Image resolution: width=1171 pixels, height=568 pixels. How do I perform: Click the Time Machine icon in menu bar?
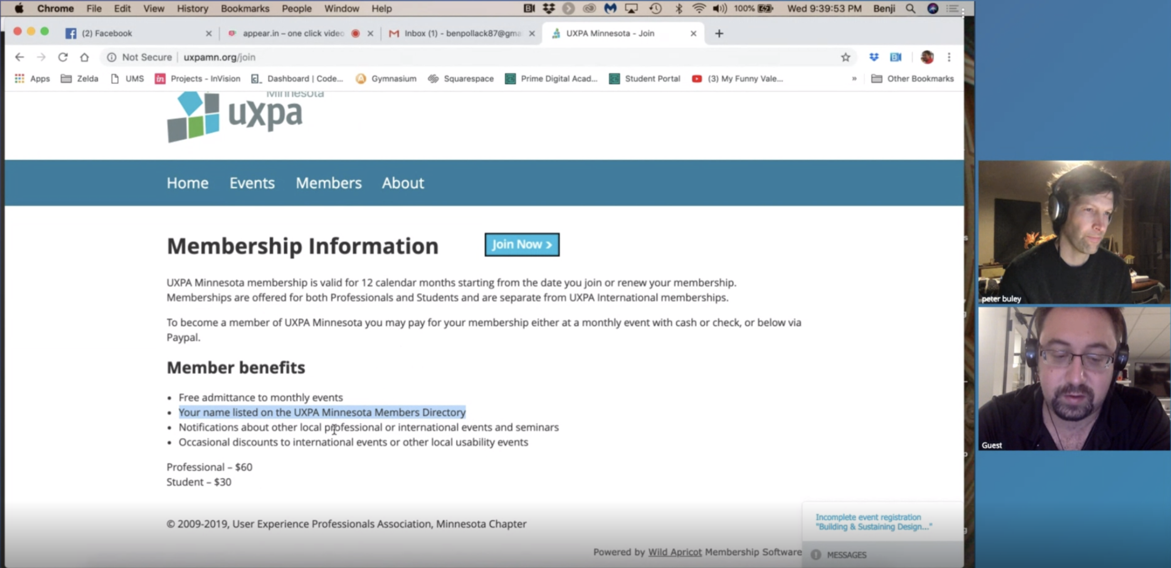pyautogui.click(x=655, y=8)
